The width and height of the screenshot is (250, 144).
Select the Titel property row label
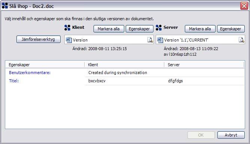coord(14,81)
